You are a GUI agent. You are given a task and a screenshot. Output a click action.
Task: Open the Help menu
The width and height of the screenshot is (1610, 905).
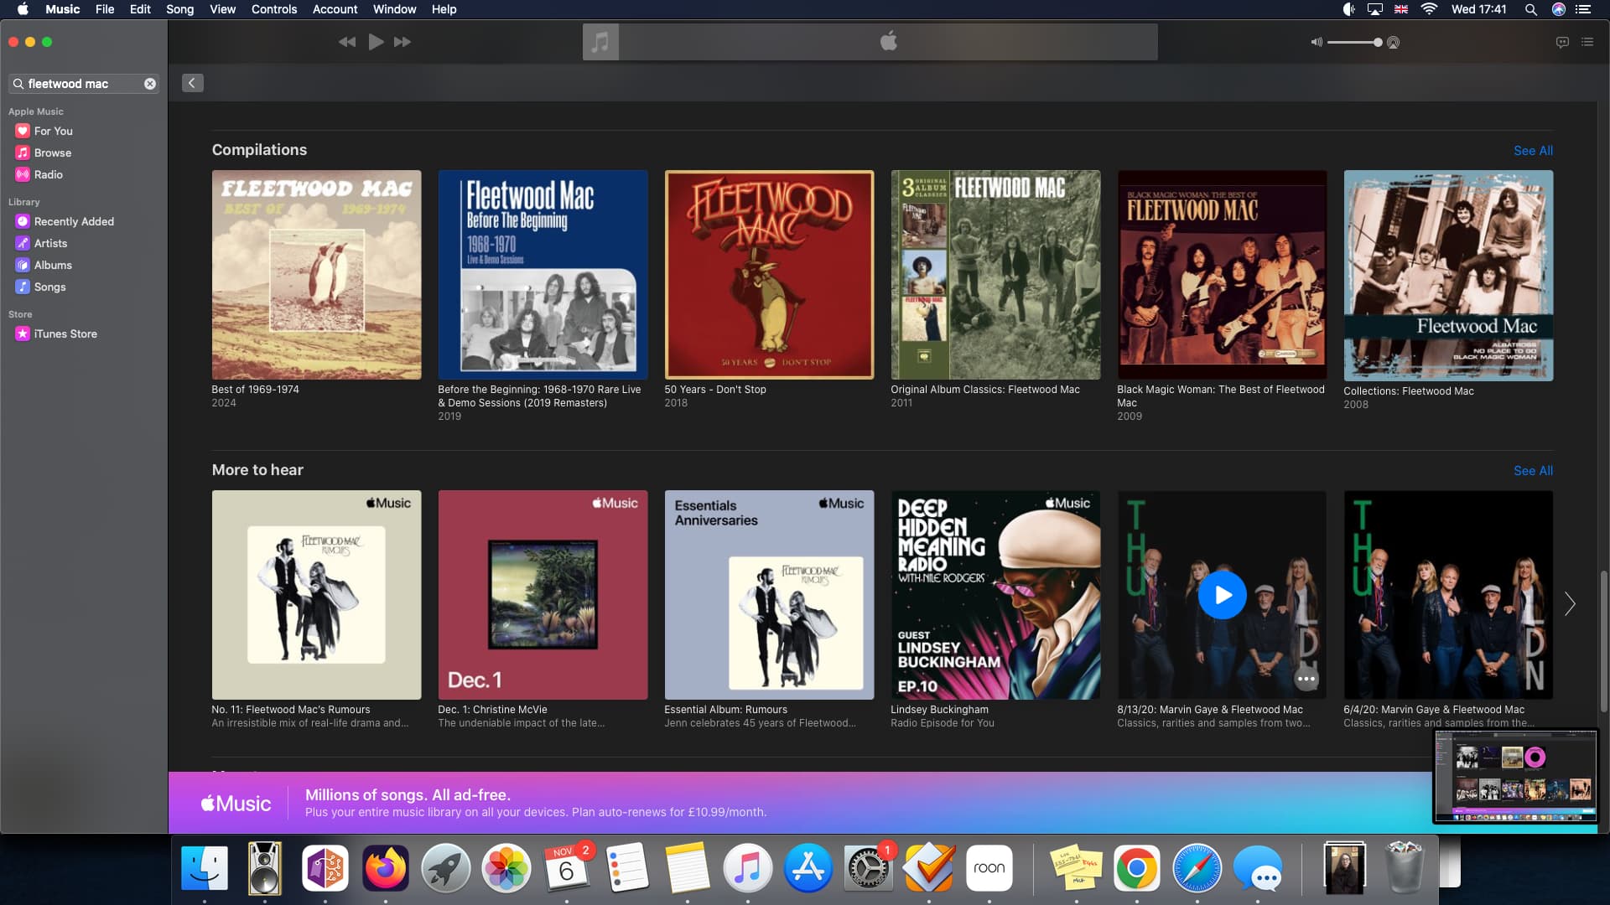click(x=444, y=9)
